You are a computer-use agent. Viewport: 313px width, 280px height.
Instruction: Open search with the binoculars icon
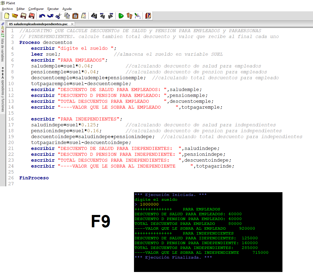click(94, 16)
